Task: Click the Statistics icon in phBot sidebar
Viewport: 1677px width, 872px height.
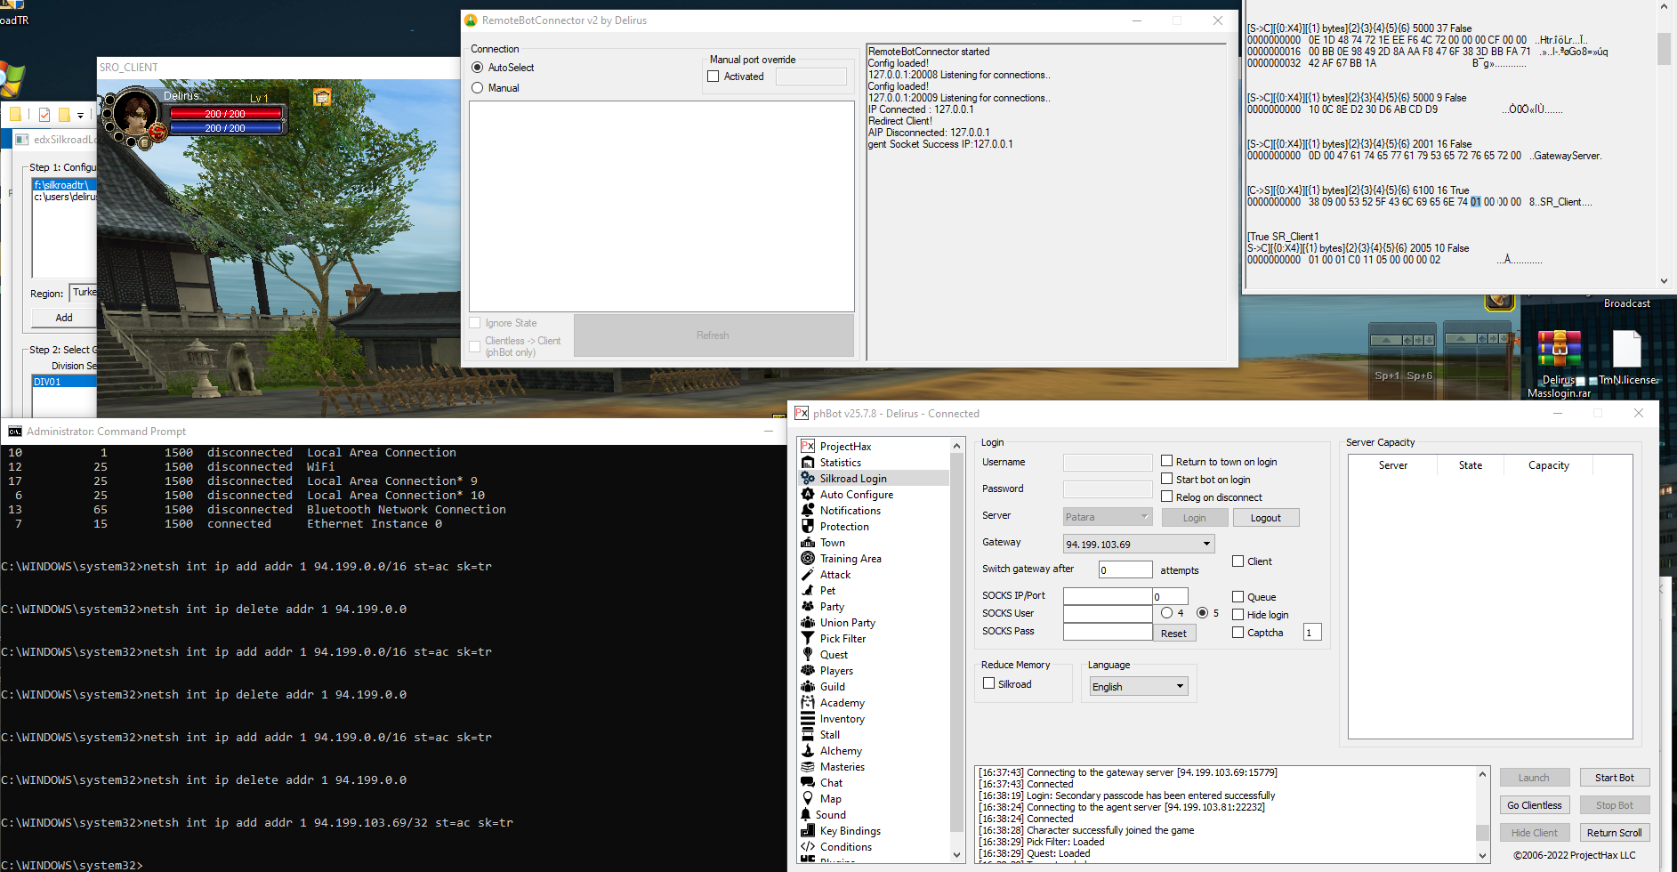Action: [x=808, y=463]
